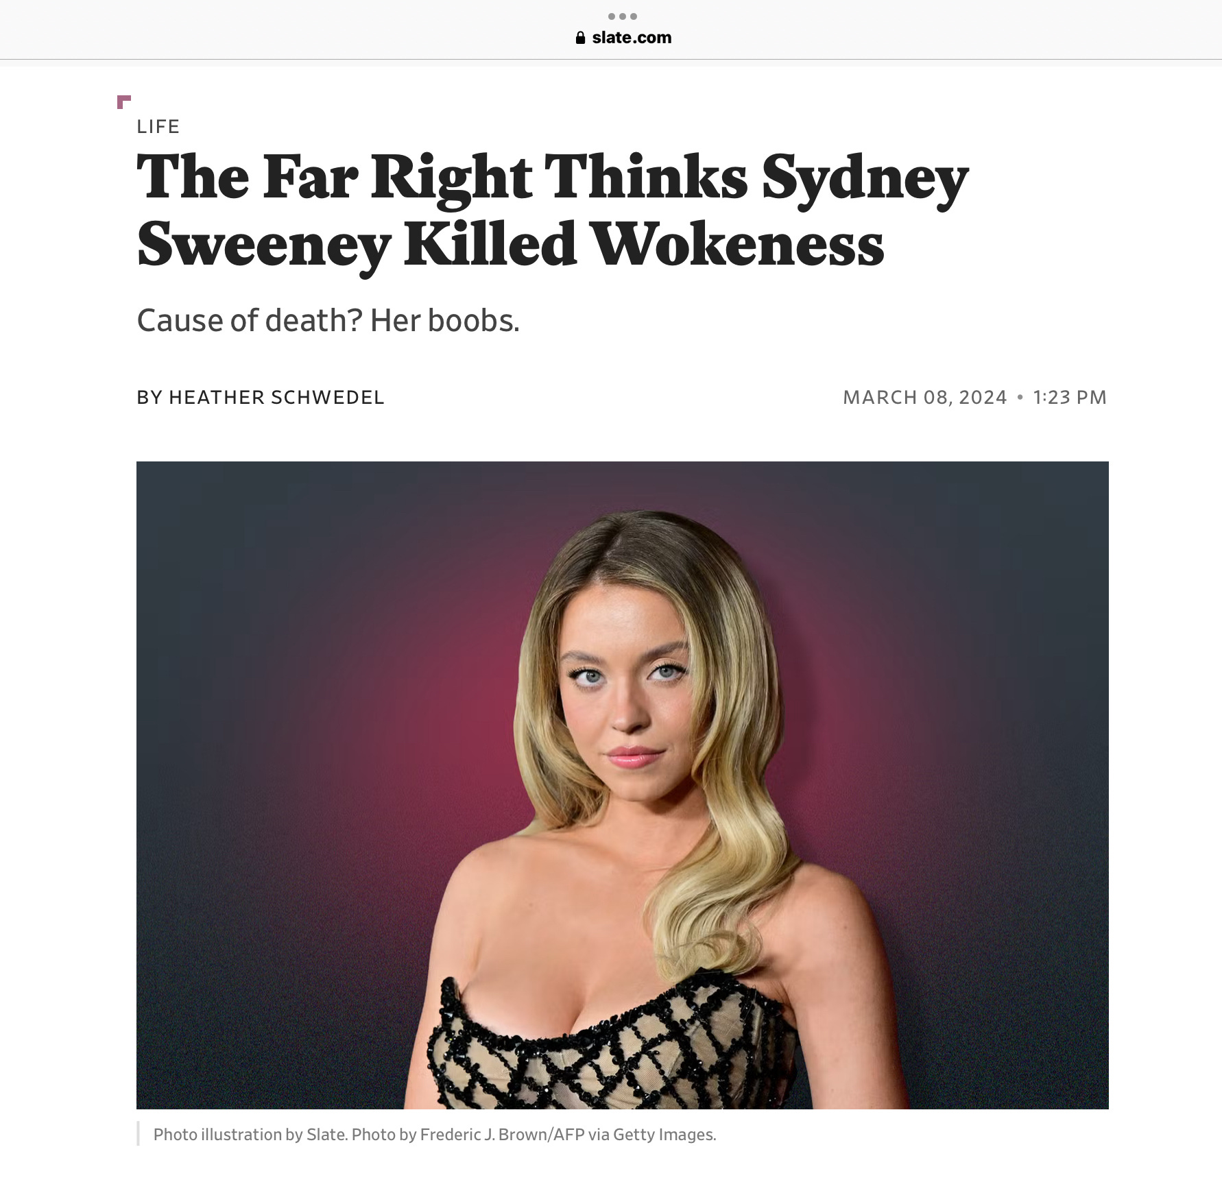Click the padlock icon beside slate.com
This screenshot has width=1222, height=1193.
[x=581, y=38]
